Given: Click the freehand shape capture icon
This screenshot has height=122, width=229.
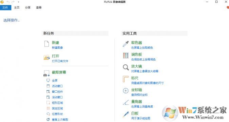Looking at the screenshot, I should point(48,114).
